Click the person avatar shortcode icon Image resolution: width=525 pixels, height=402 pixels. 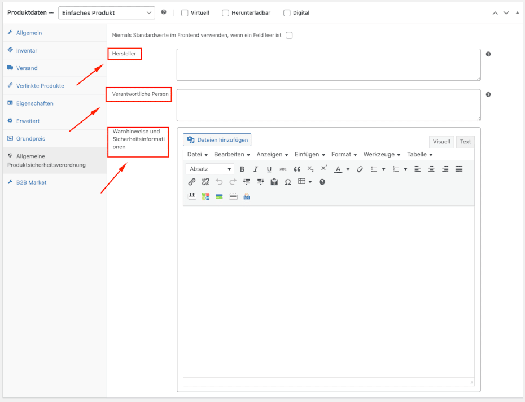coord(247,196)
